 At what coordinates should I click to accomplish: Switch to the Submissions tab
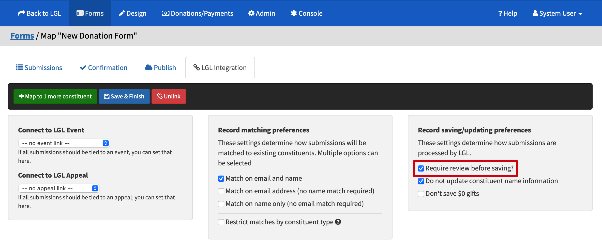point(39,67)
